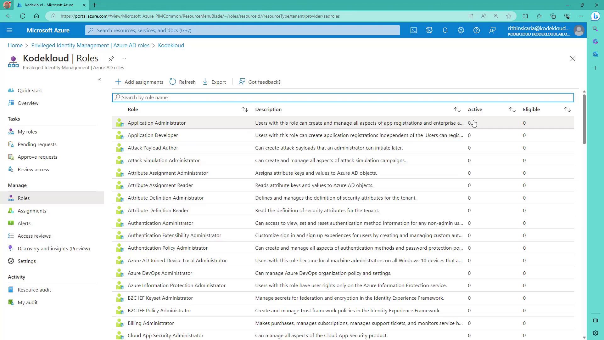The height and width of the screenshot is (340, 604).
Task: Open the Cloud Shell icon in header
Action: (414, 31)
